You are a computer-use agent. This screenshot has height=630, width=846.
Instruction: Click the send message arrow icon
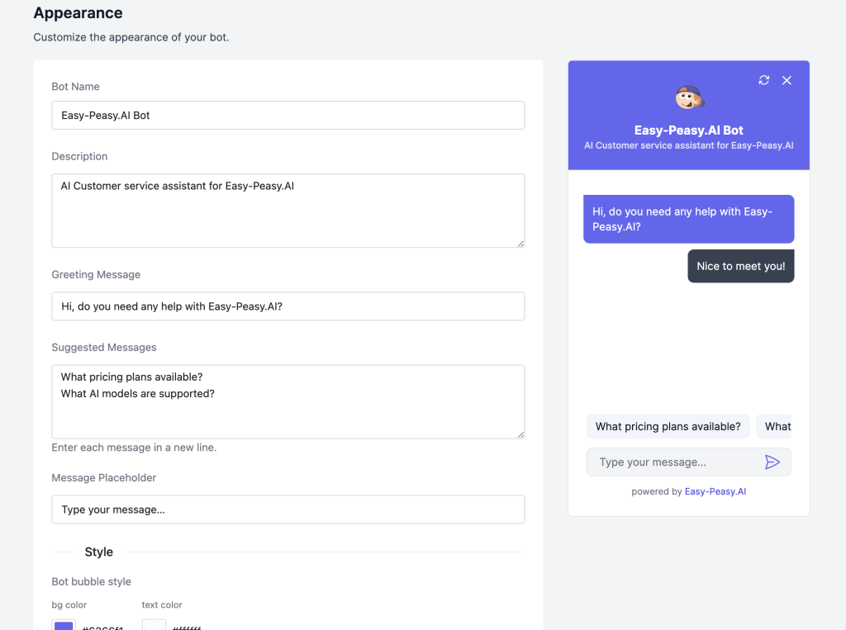coord(772,462)
